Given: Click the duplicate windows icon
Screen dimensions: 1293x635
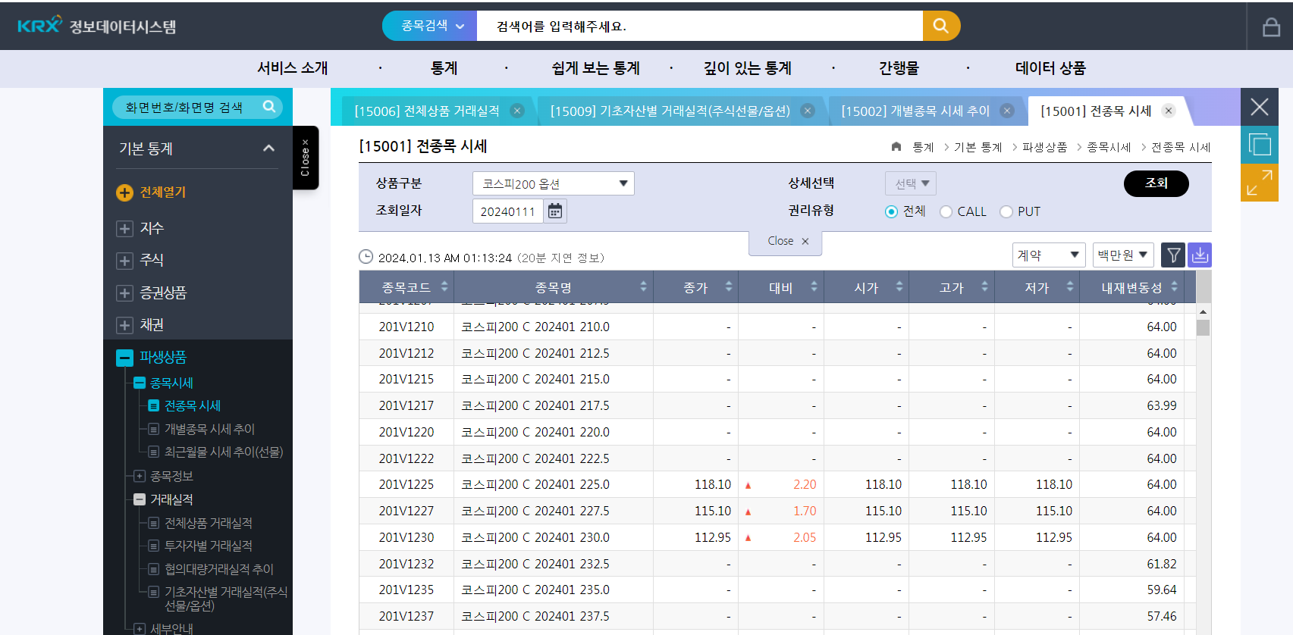Looking at the screenshot, I should tap(1260, 144).
